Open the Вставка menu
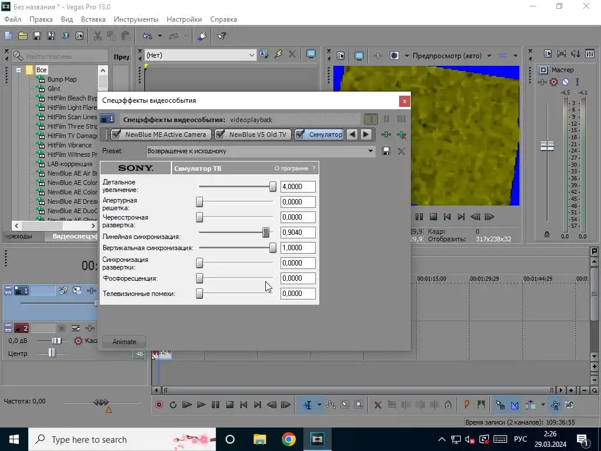Screen dimensions: 601x451 click(93, 19)
